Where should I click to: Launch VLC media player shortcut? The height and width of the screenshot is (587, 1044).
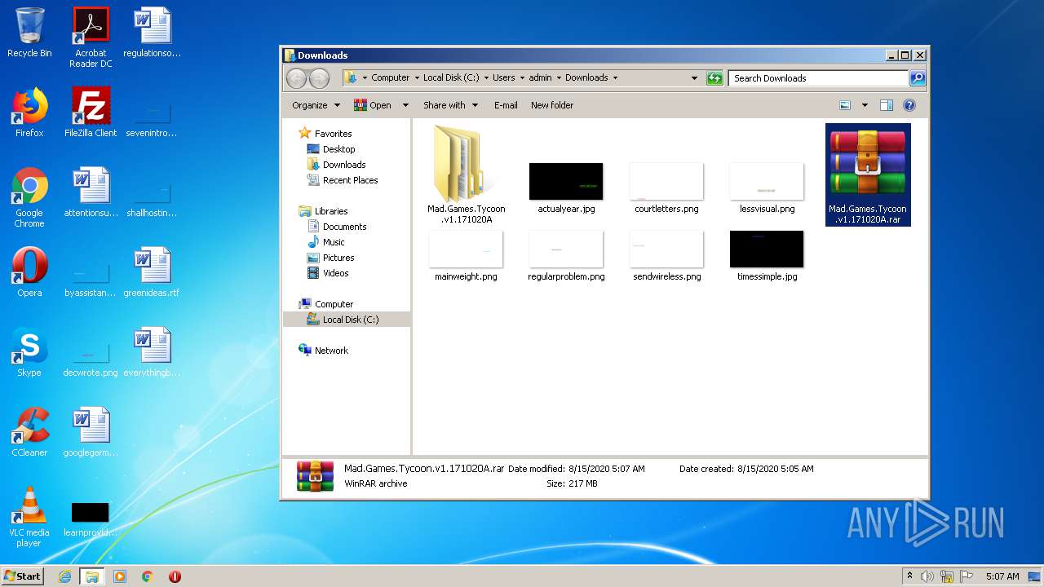click(x=29, y=517)
